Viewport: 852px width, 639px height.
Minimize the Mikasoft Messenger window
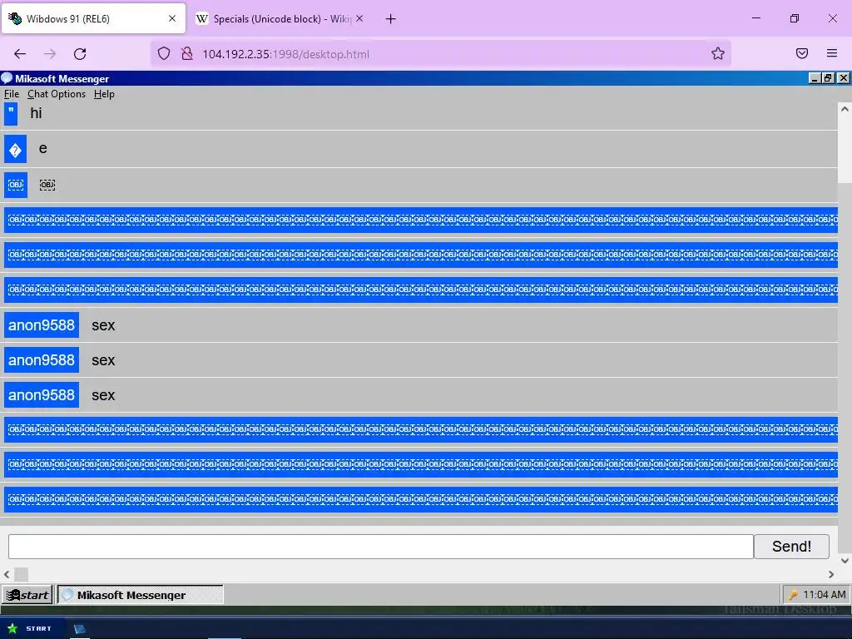click(814, 78)
